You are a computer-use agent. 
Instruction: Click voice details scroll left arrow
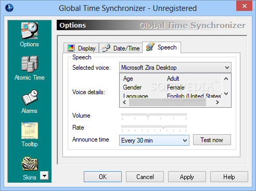[x=124, y=103]
